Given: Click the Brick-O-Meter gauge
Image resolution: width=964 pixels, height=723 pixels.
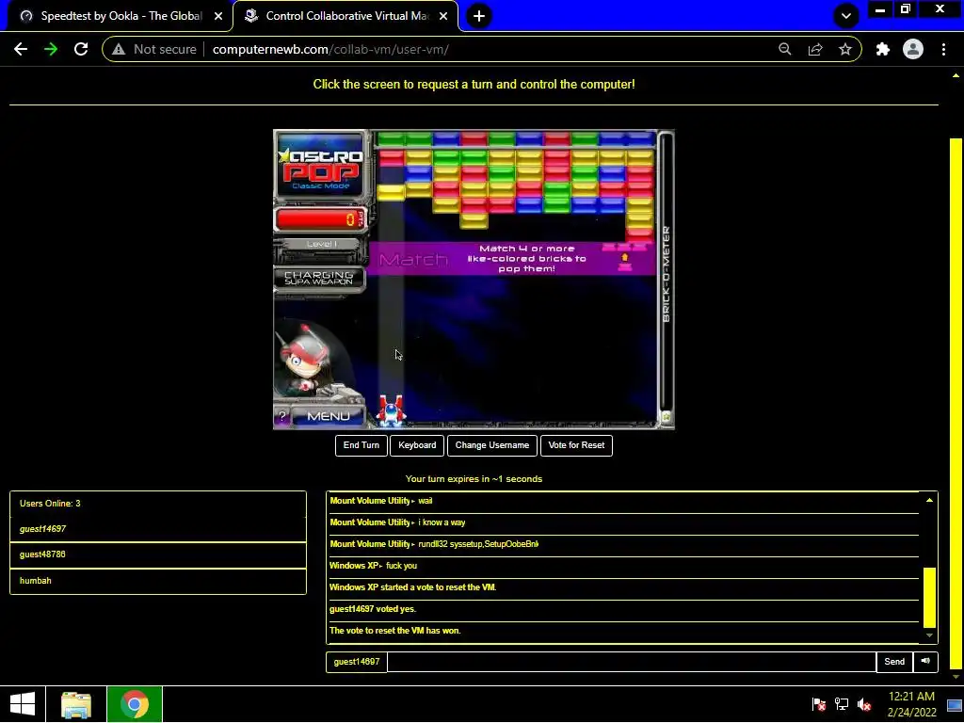Looking at the screenshot, I should [x=666, y=274].
